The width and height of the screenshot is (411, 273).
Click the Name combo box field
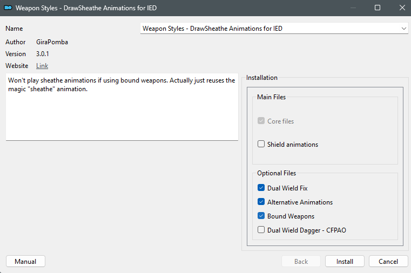274,28
